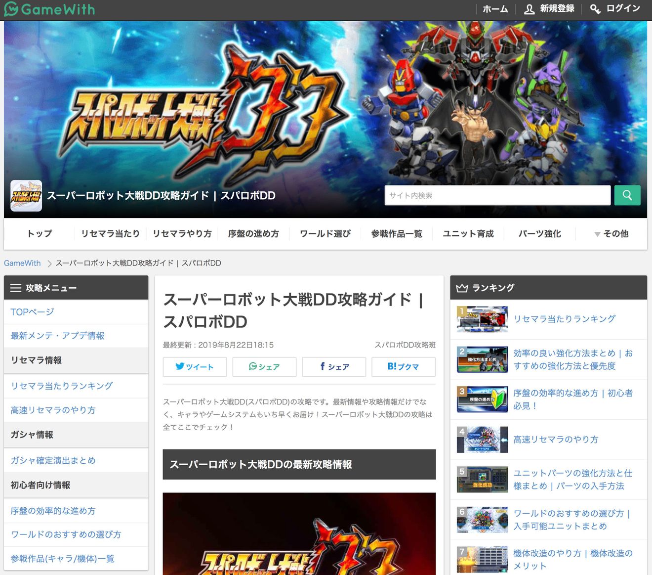Click the スパロボDD攻略班 author text
652x575 pixels.
click(x=405, y=345)
